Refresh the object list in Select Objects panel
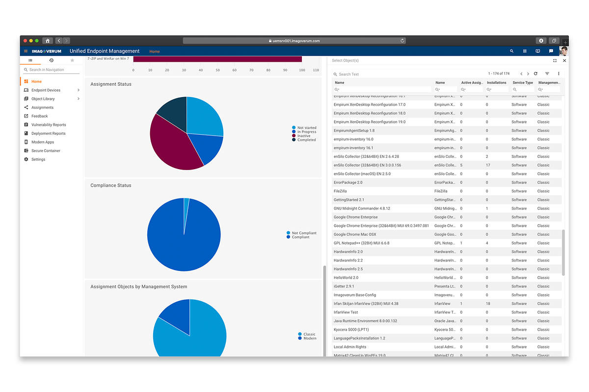The image size is (589, 392). pos(535,73)
